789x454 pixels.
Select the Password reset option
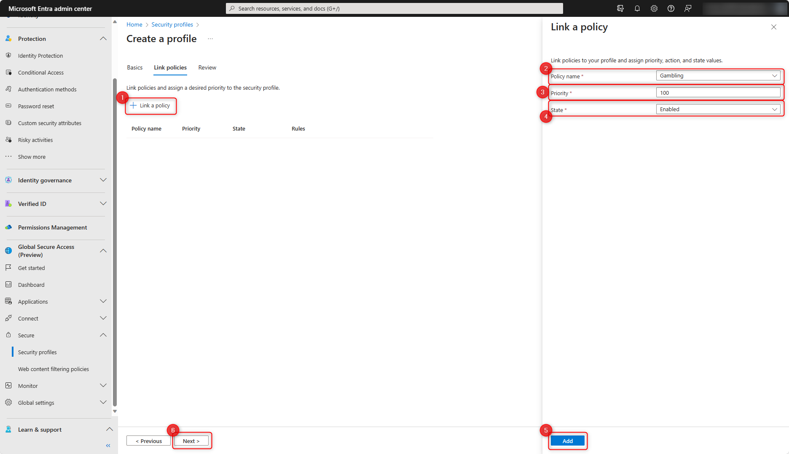click(36, 106)
